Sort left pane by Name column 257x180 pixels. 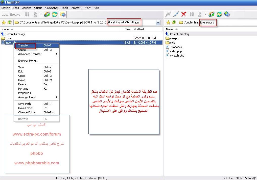tap(60, 29)
